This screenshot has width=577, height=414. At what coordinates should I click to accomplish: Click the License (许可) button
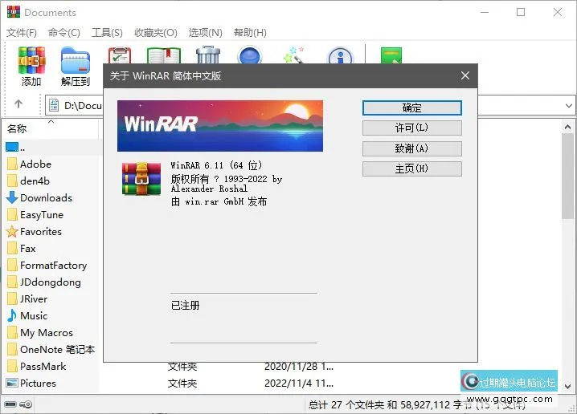[x=411, y=128]
